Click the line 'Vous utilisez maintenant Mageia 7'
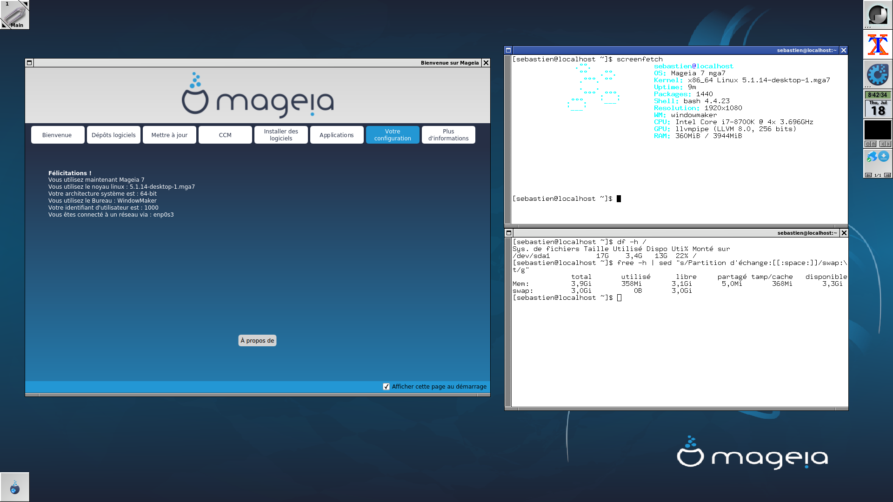The height and width of the screenshot is (502, 893). 96,180
